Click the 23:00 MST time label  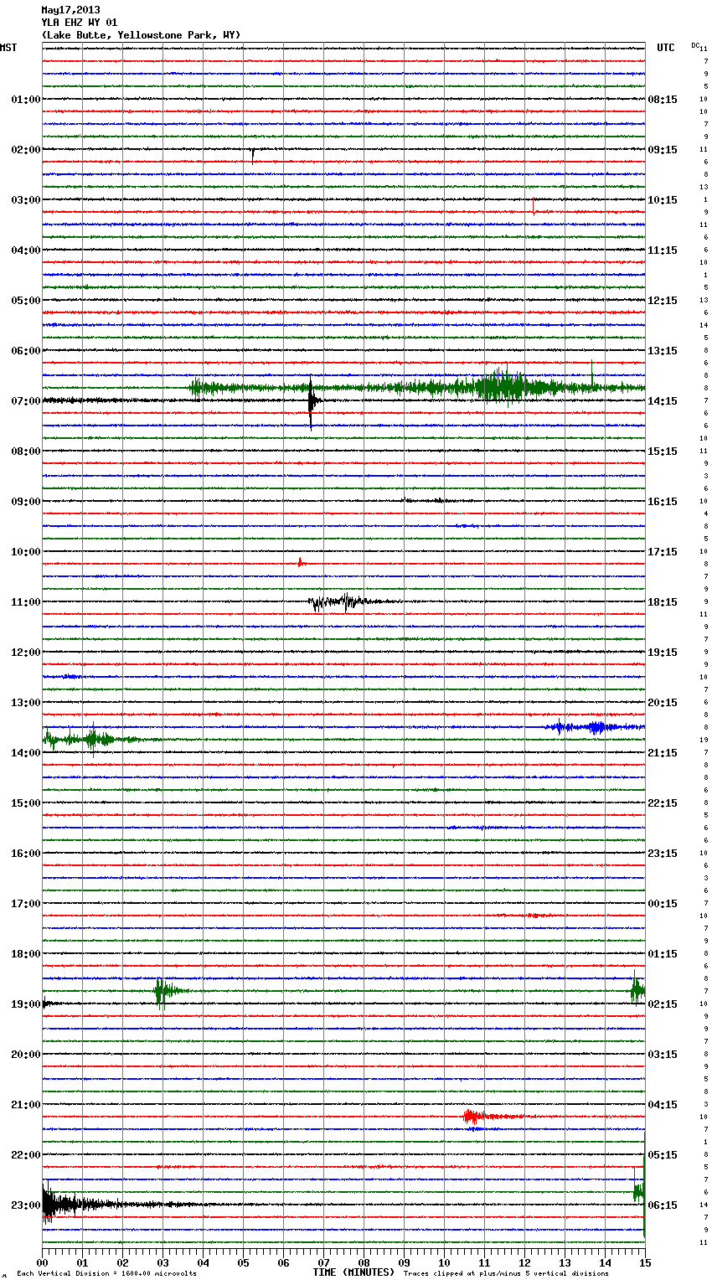25,1205
